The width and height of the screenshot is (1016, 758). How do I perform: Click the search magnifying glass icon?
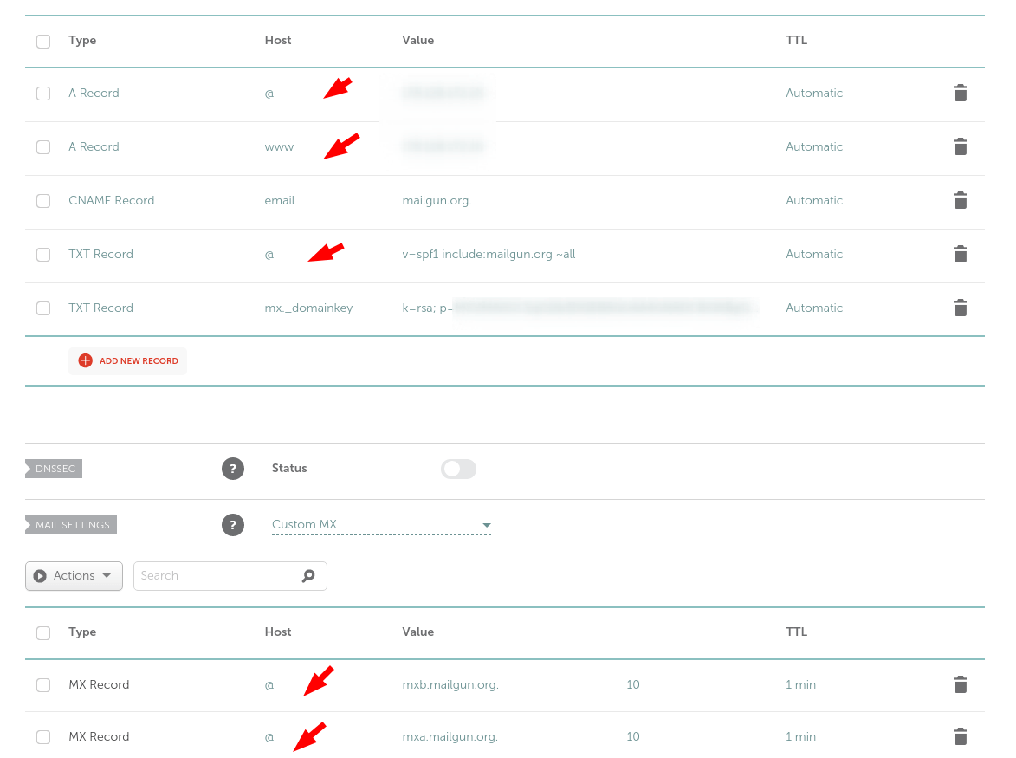click(309, 575)
